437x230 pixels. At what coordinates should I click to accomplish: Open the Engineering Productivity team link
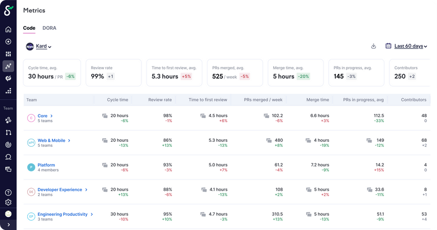click(x=62, y=214)
